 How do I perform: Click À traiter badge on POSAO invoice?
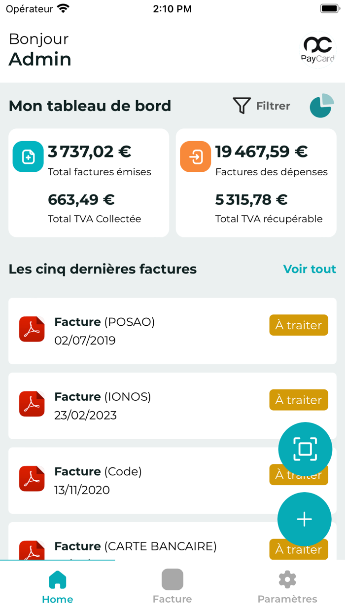coord(298,325)
